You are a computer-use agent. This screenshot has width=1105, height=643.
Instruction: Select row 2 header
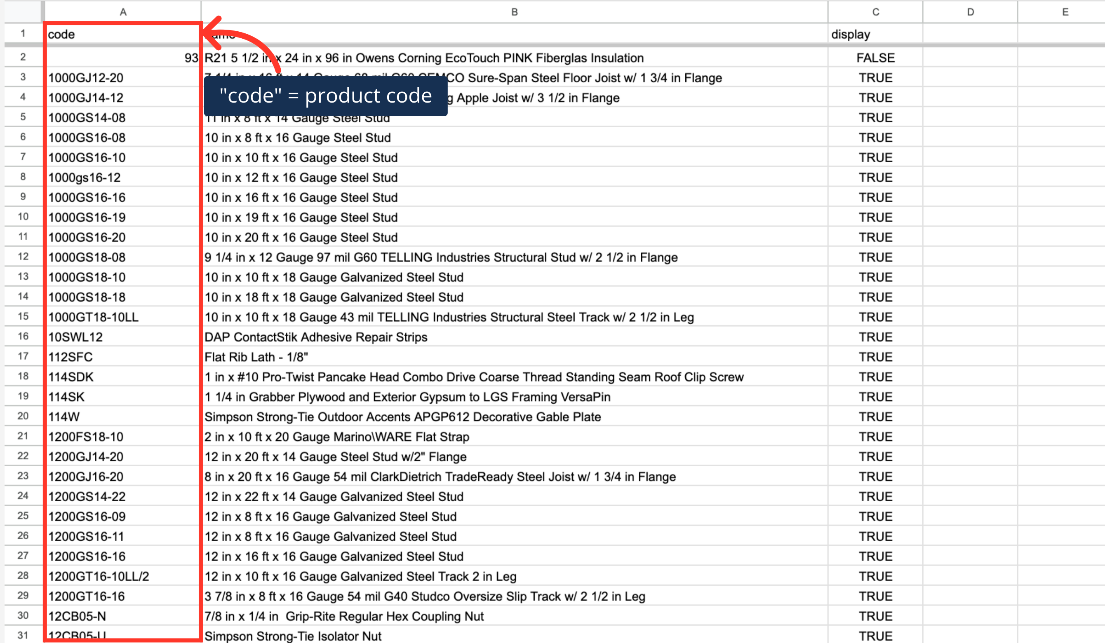coord(23,57)
